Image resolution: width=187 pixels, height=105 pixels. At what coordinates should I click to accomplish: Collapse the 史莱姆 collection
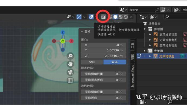(x=145, y=51)
